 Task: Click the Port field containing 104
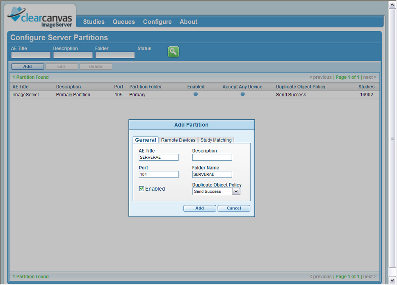pyautogui.click(x=158, y=174)
